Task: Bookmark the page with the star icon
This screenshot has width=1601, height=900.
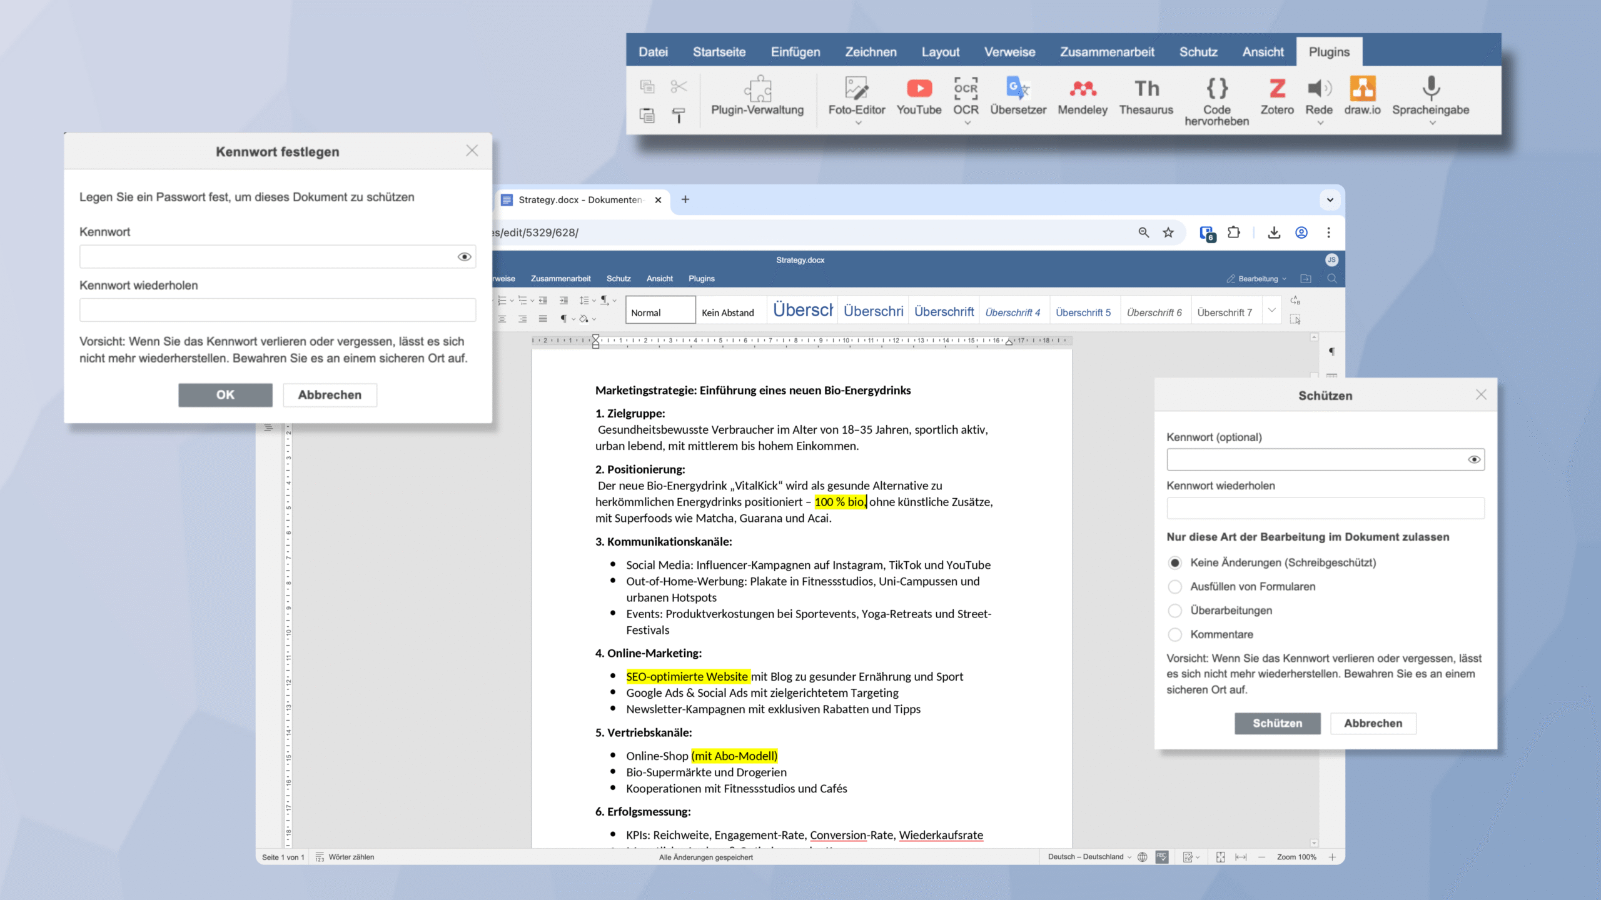Action: pos(1168,232)
